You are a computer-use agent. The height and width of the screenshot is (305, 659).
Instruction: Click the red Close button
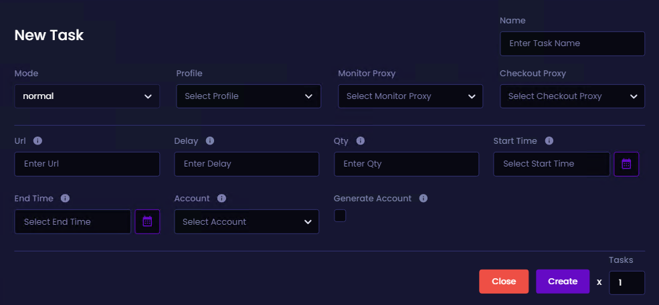click(x=504, y=282)
